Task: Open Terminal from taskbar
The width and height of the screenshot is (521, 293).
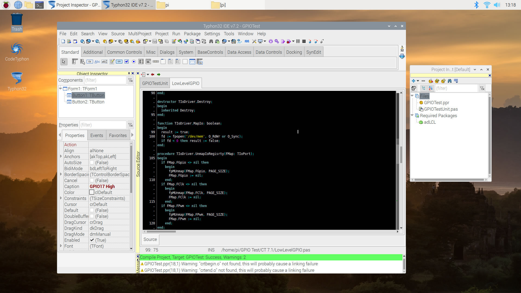Action: coord(39,5)
